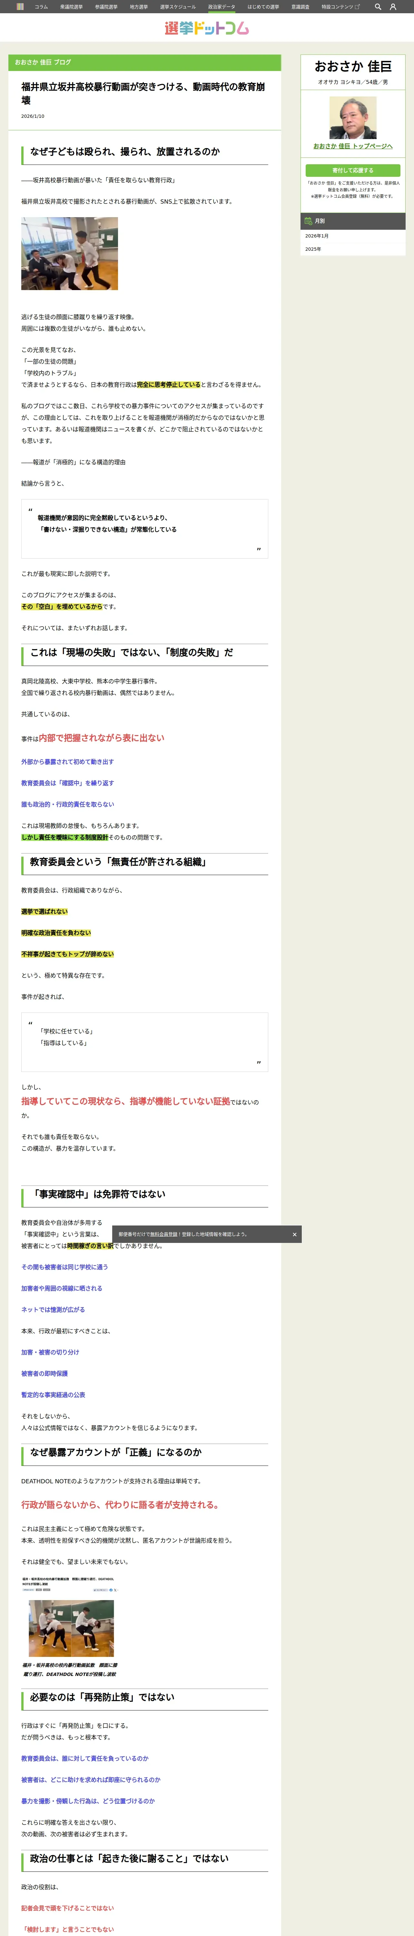The width and height of the screenshot is (414, 1936).
Task: Click the 選挙ドットコム logo
Action: [x=207, y=28]
